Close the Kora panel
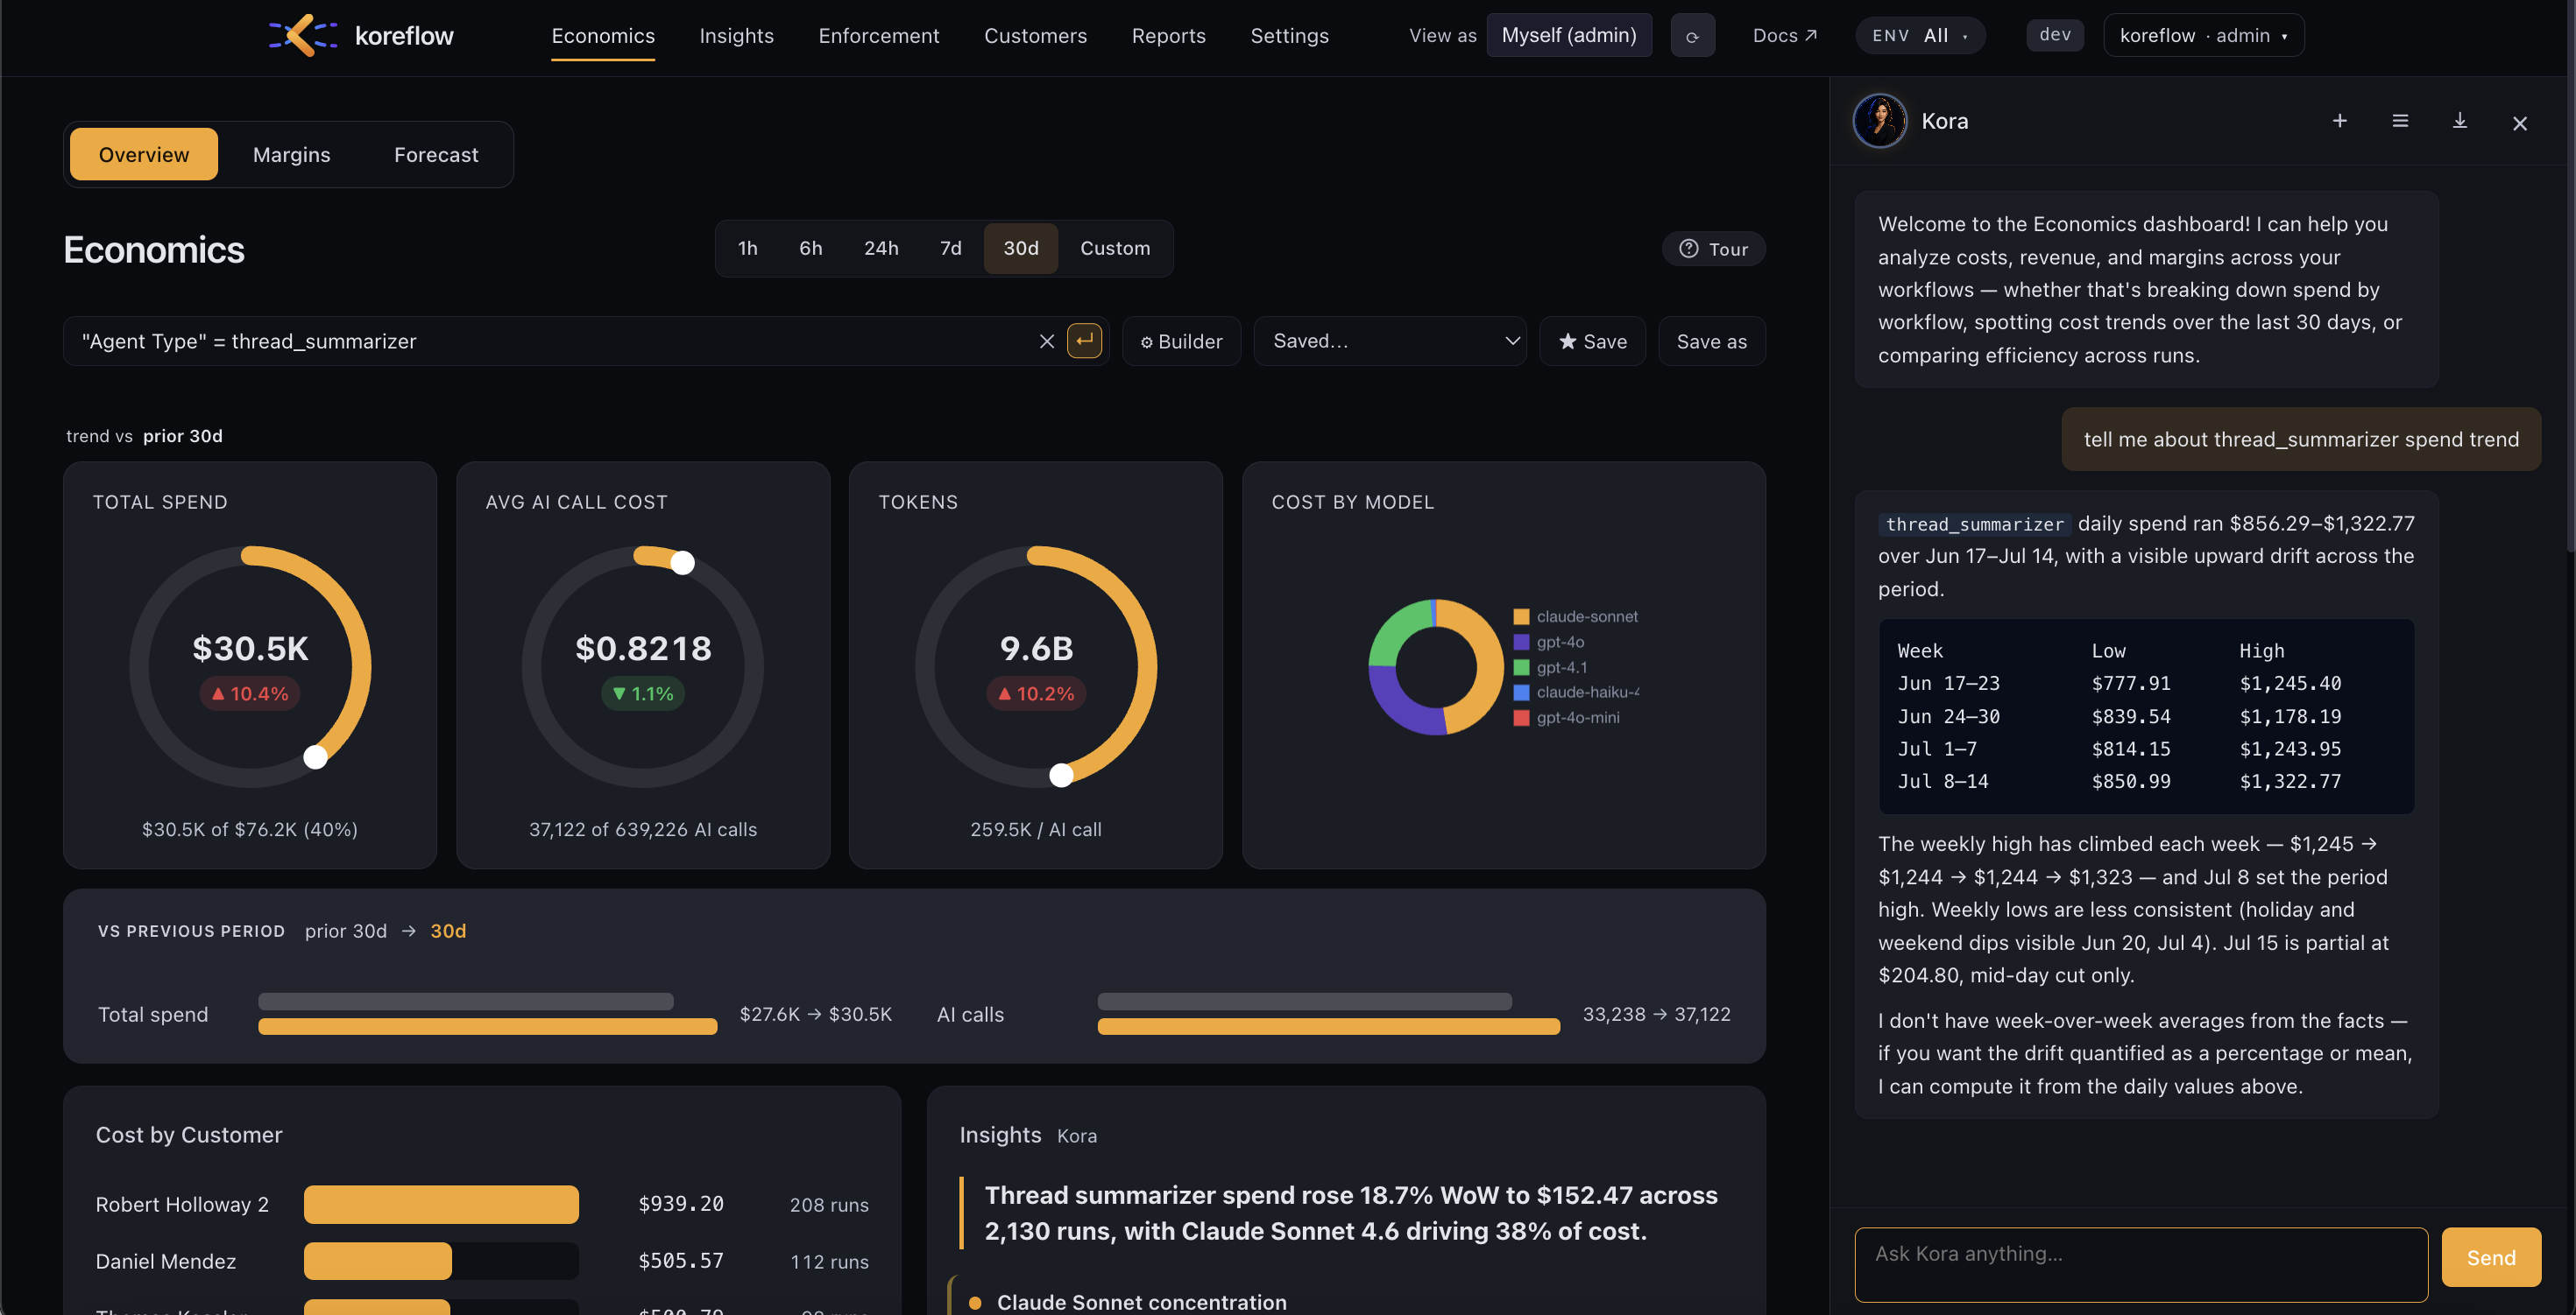 tap(2519, 123)
